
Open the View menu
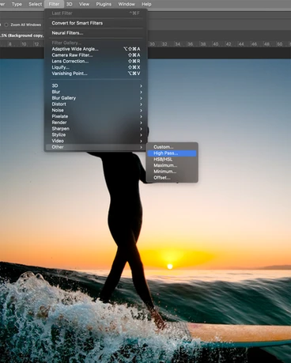pyautogui.click(x=84, y=4)
